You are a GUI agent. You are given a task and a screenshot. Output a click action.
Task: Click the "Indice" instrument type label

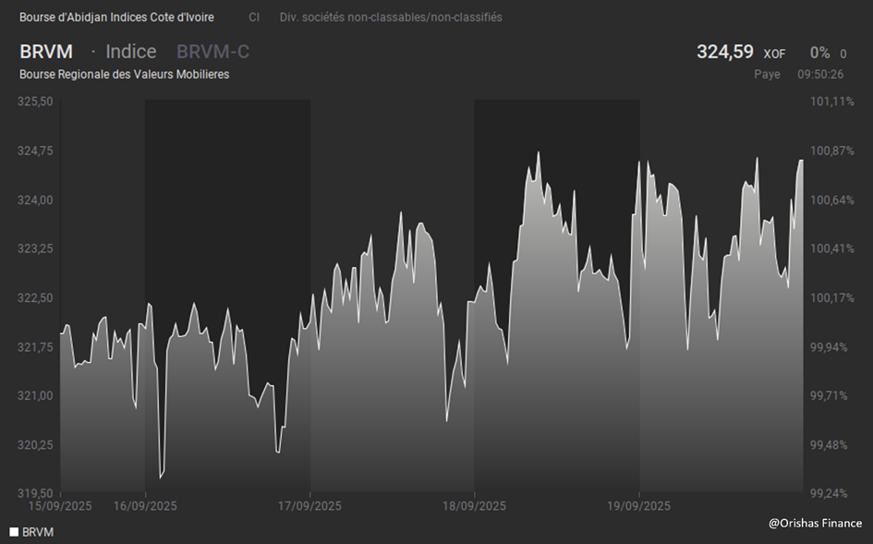coord(131,52)
